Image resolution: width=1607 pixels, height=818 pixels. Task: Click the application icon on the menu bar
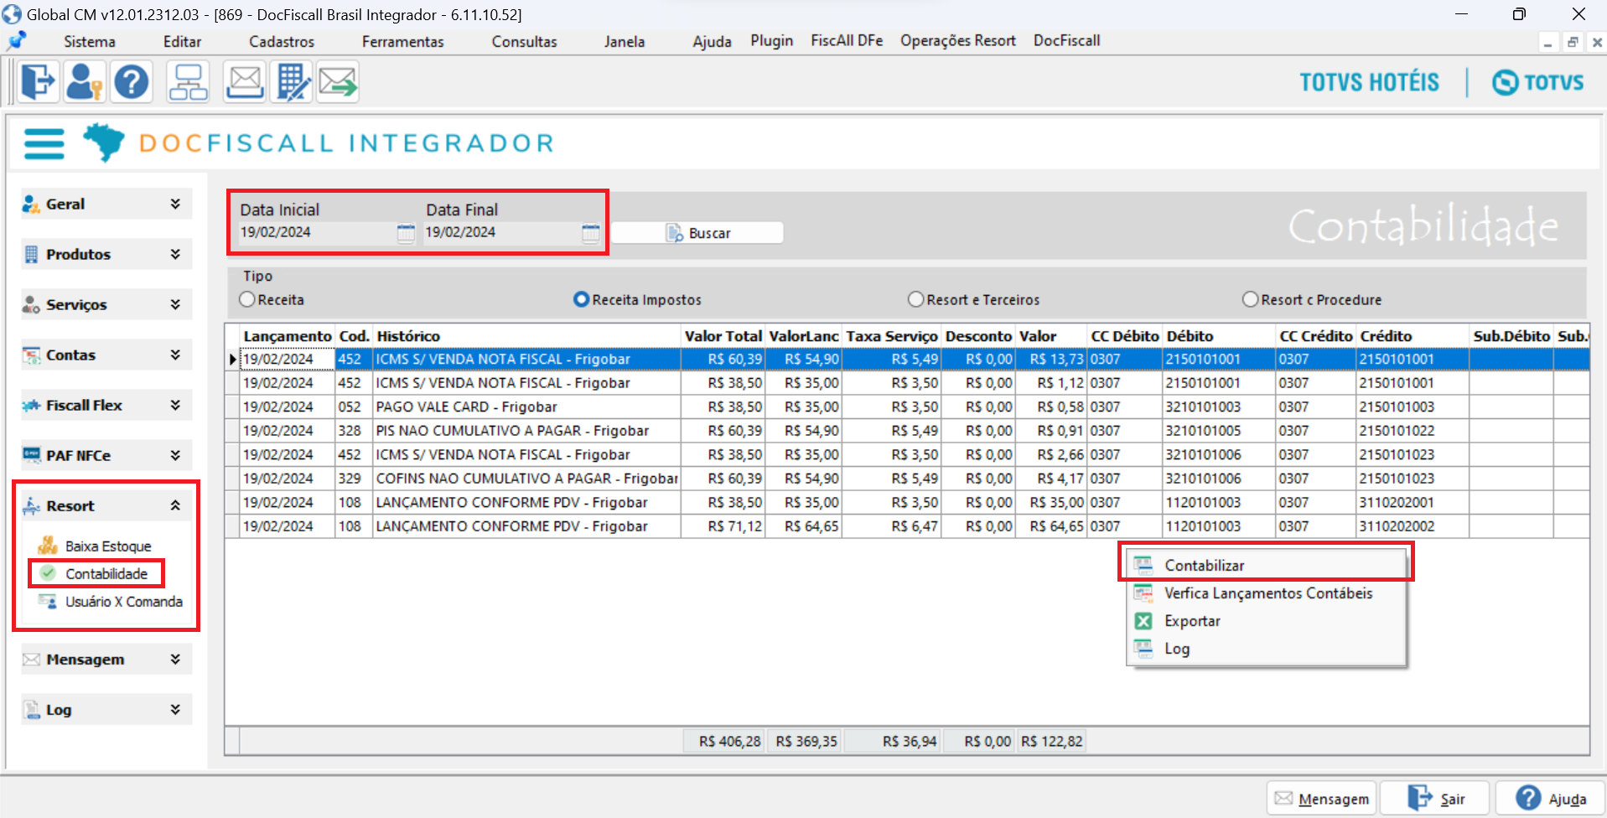tap(16, 40)
